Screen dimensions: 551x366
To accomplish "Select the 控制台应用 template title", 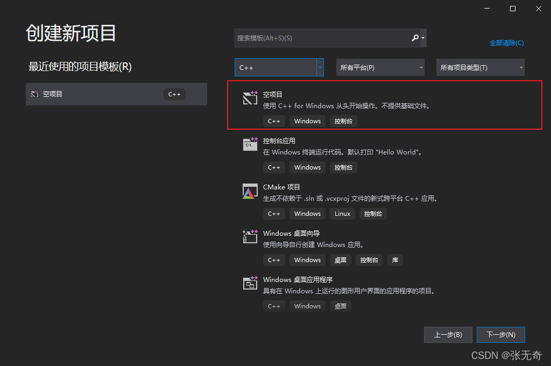I will [279, 140].
